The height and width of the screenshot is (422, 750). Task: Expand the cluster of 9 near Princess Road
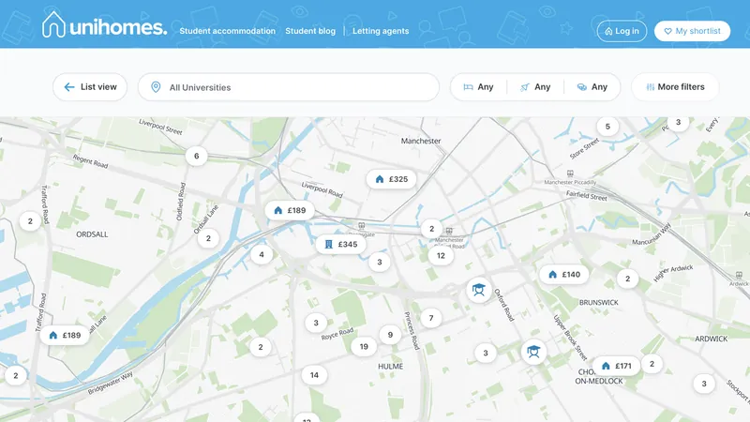coord(390,335)
